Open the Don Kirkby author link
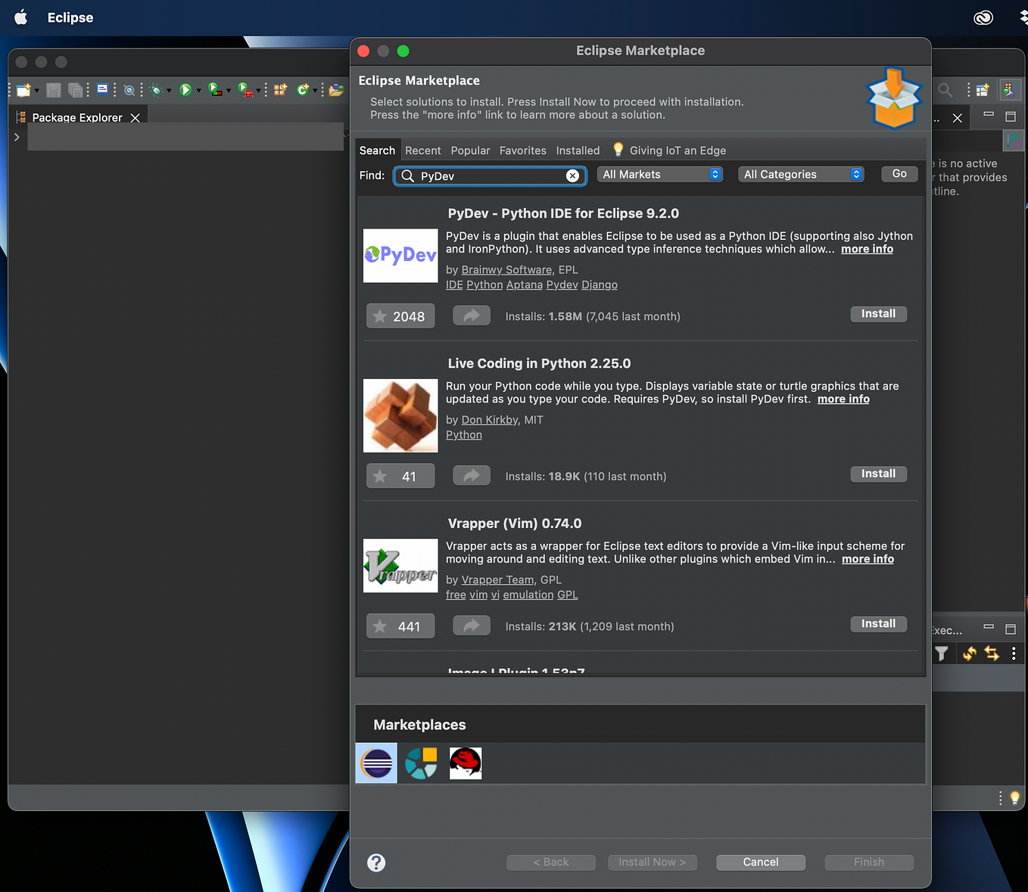Viewport: 1028px width, 892px height. (x=490, y=420)
